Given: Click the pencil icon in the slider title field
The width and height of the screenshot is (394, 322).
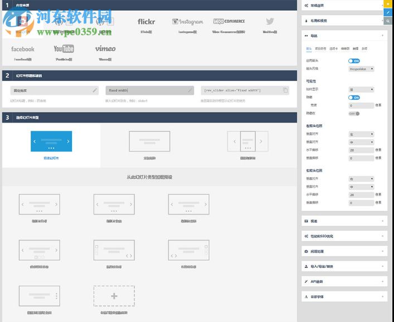Looking at the screenshot, I should [95, 90].
